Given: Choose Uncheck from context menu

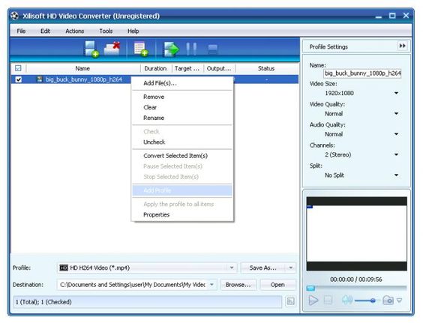Looking at the screenshot, I should (182, 142).
